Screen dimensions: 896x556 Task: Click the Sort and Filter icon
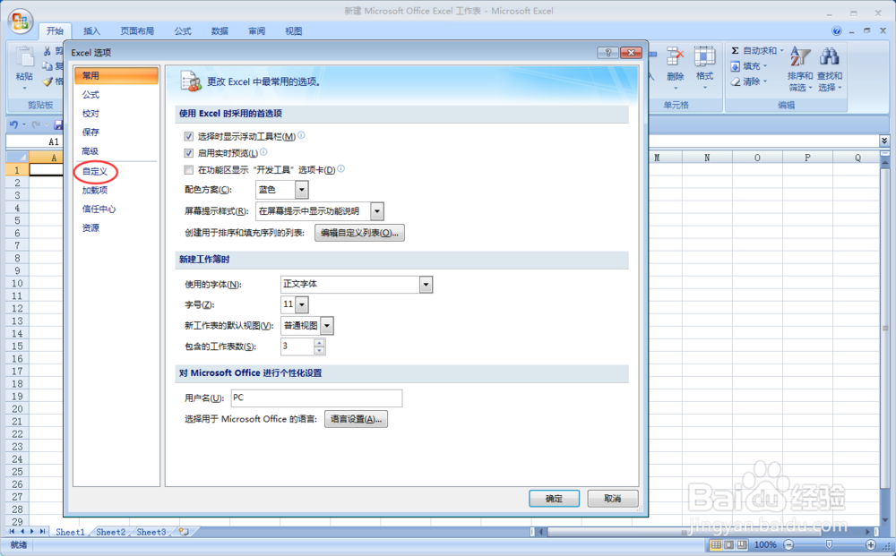click(x=800, y=57)
